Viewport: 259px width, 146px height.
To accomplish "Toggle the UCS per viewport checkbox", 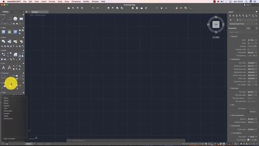I will click(248, 112).
